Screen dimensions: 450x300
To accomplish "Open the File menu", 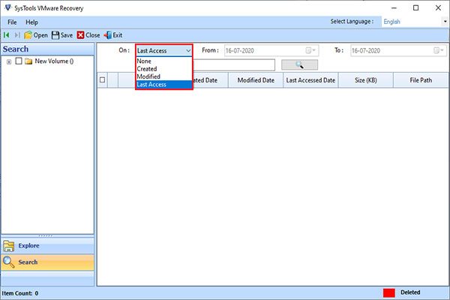I will pos(12,22).
